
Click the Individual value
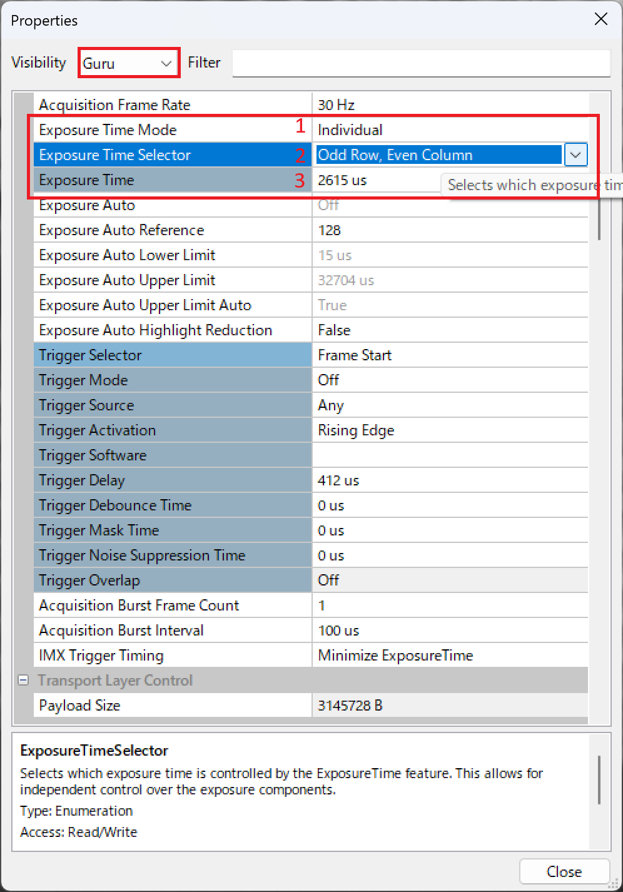pyautogui.click(x=350, y=129)
